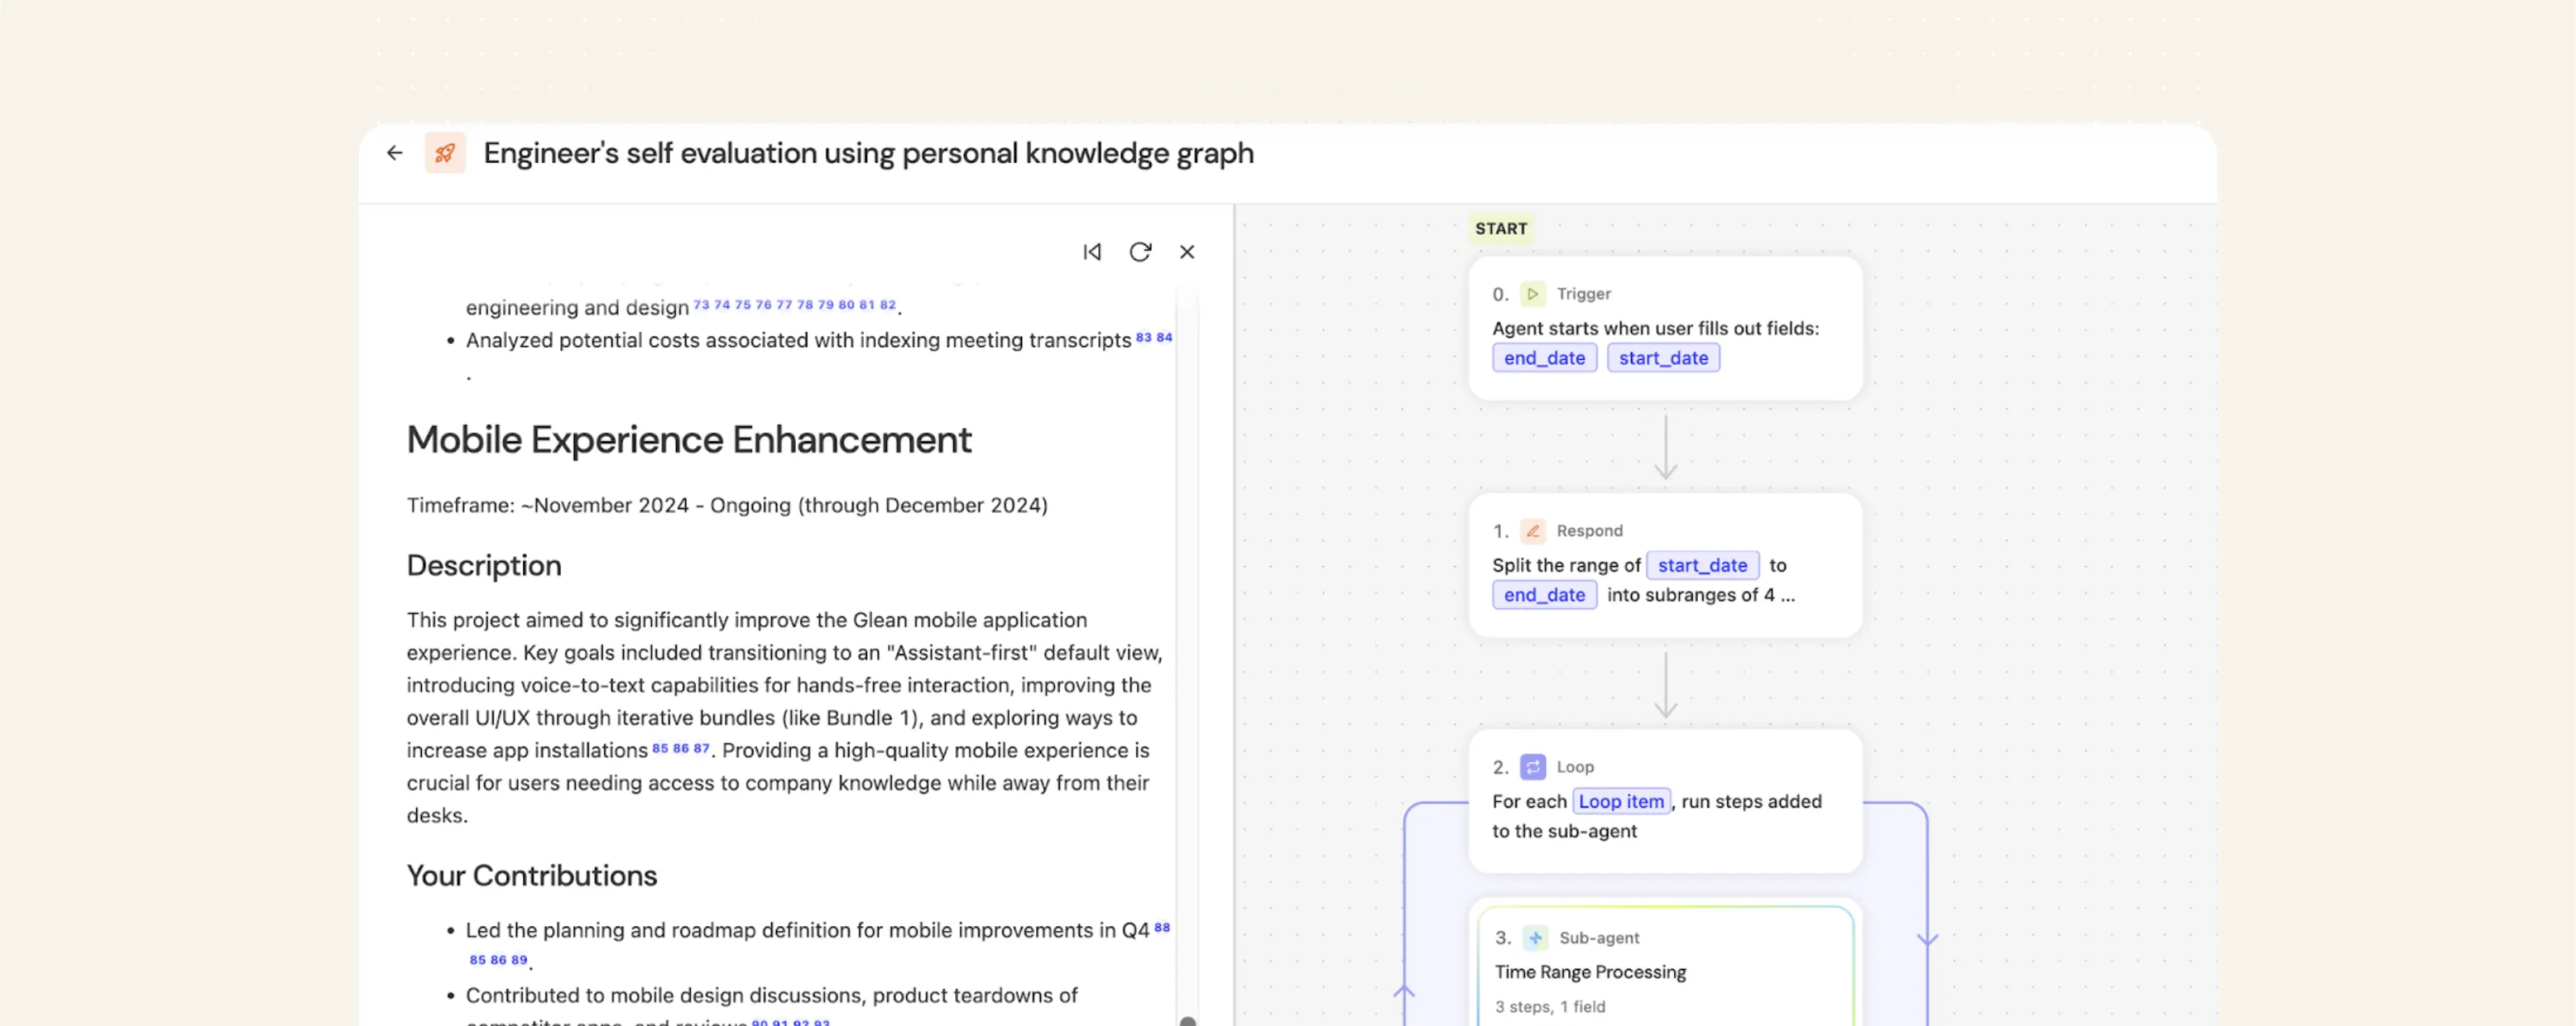Image resolution: width=2576 pixels, height=1026 pixels.
Task: Click the rocket agent icon
Action: [445, 153]
